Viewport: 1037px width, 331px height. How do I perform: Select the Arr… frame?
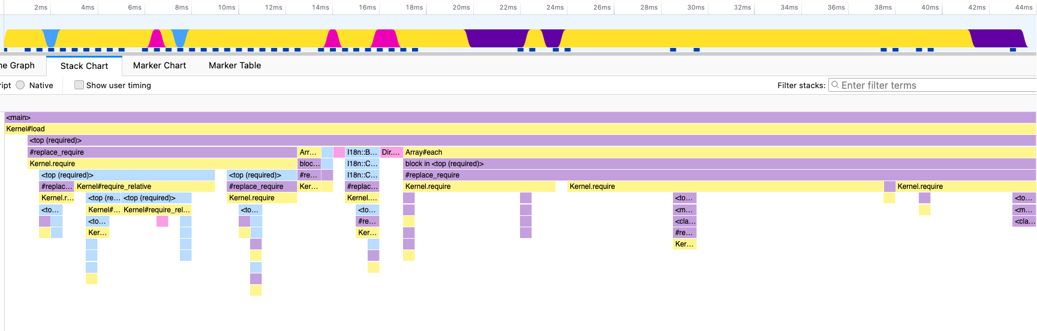[309, 152]
